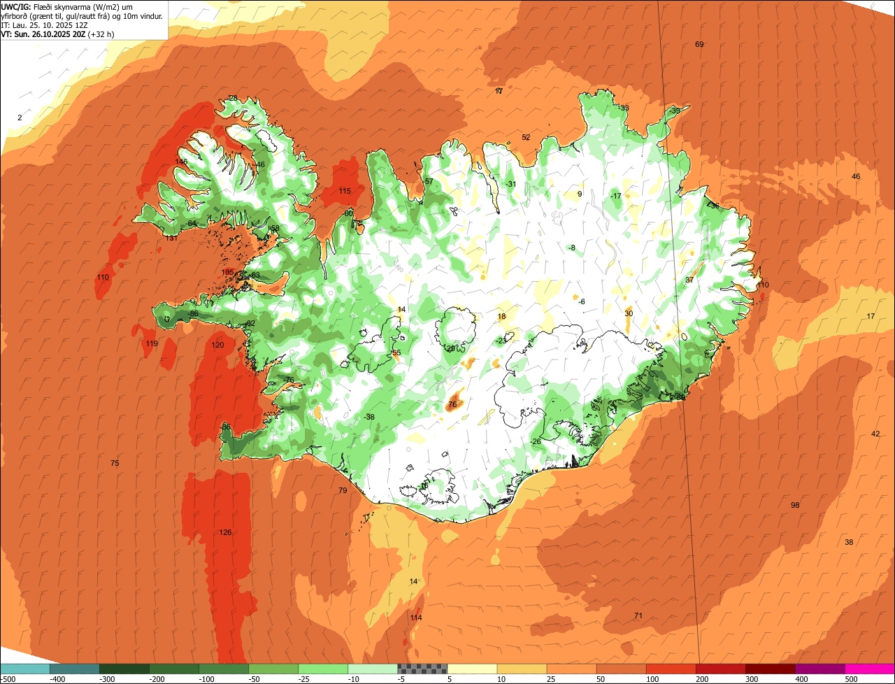Select the yellow-orange 10 to 25 legend swatch
Image resolution: width=895 pixels, height=684 pixels.
pos(522,669)
